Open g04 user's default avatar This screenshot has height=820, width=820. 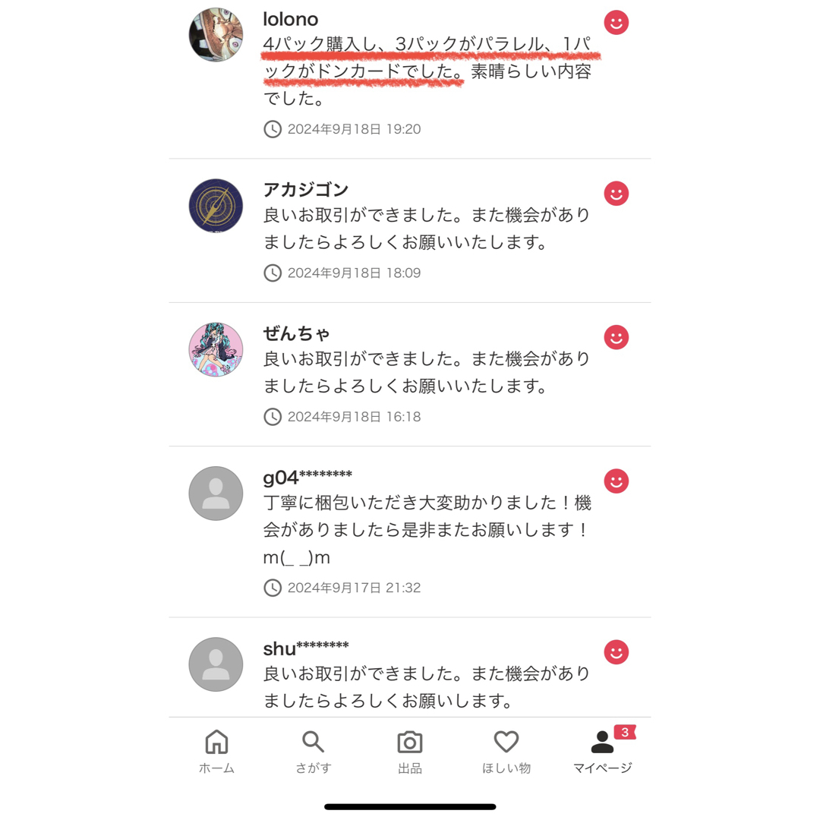pyautogui.click(x=216, y=494)
